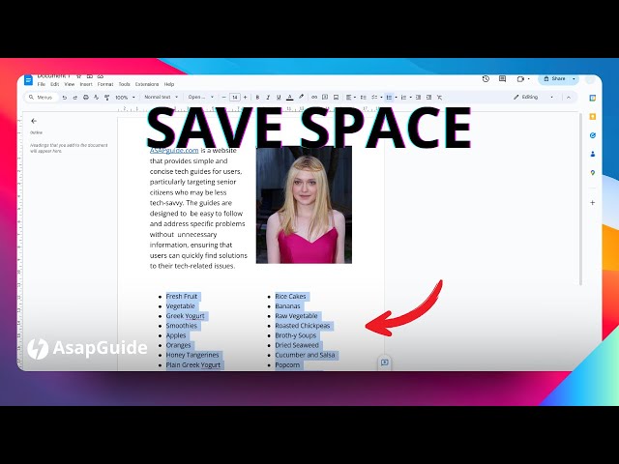Open the checklist options

(376, 97)
